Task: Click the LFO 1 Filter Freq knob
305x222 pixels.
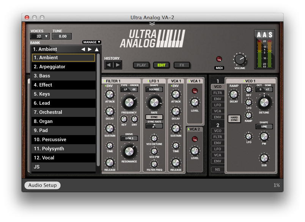Action: [x=154, y=164]
